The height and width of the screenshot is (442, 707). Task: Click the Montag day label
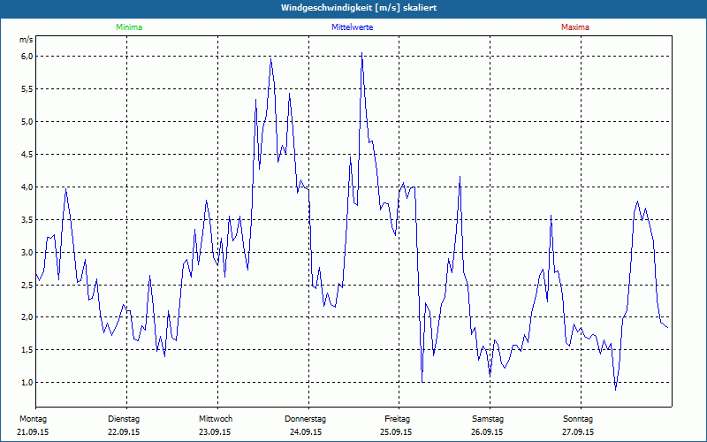tap(34, 419)
